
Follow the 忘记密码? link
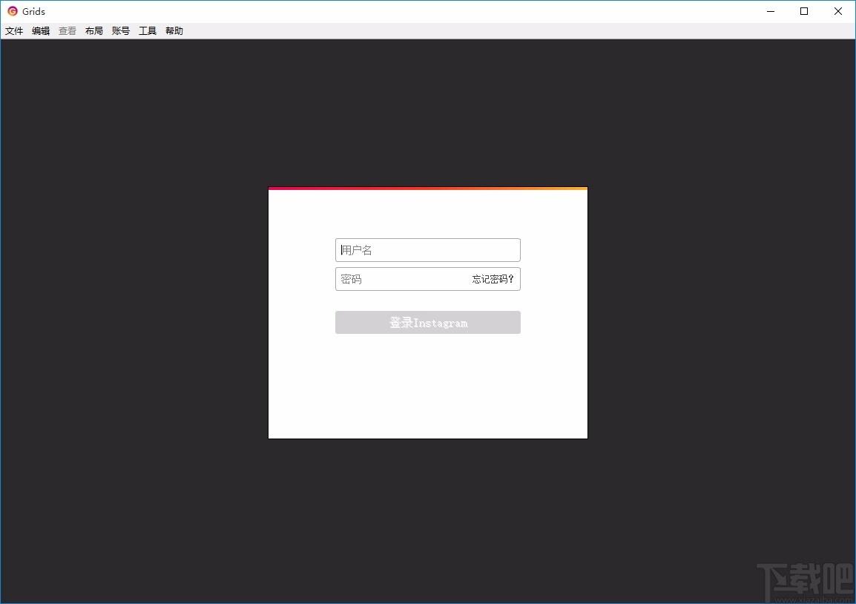tap(493, 279)
